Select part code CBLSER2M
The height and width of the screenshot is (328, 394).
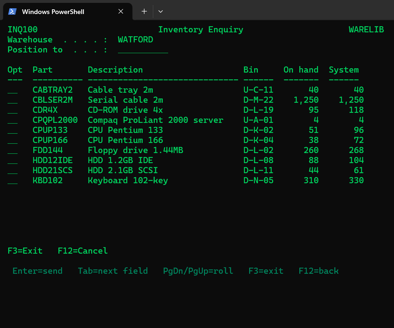click(x=52, y=100)
